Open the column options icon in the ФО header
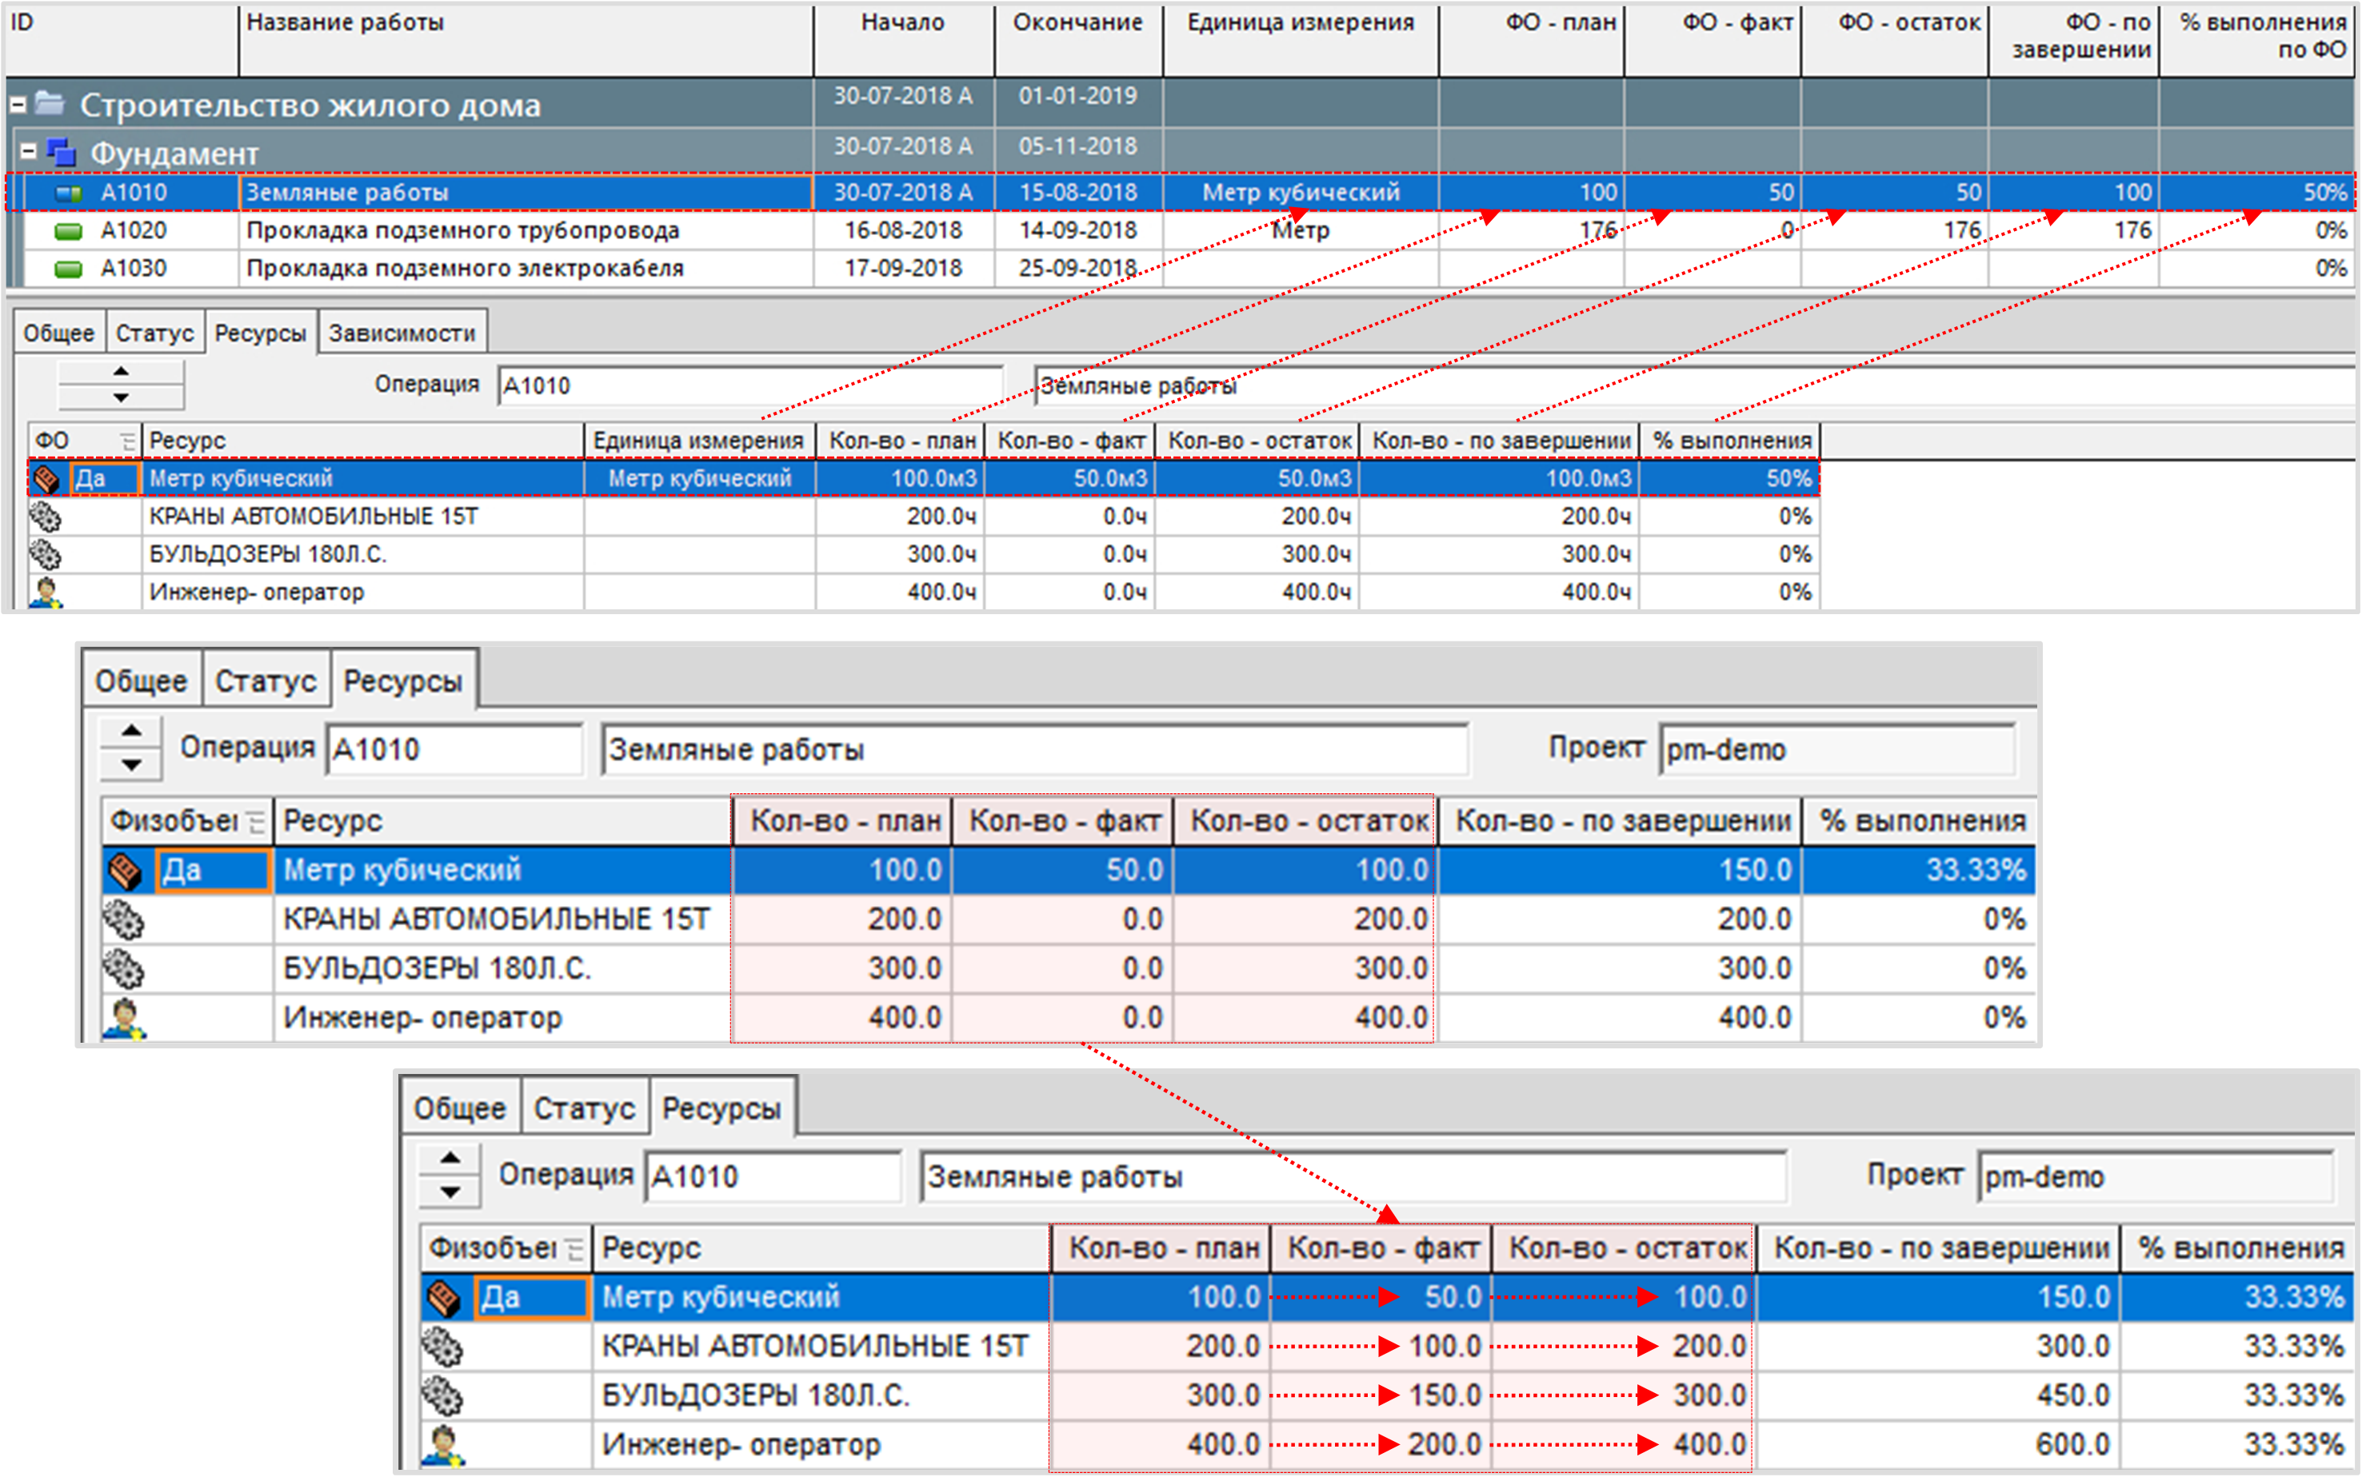Screen dimensions: 2362x1477 tap(127, 441)
